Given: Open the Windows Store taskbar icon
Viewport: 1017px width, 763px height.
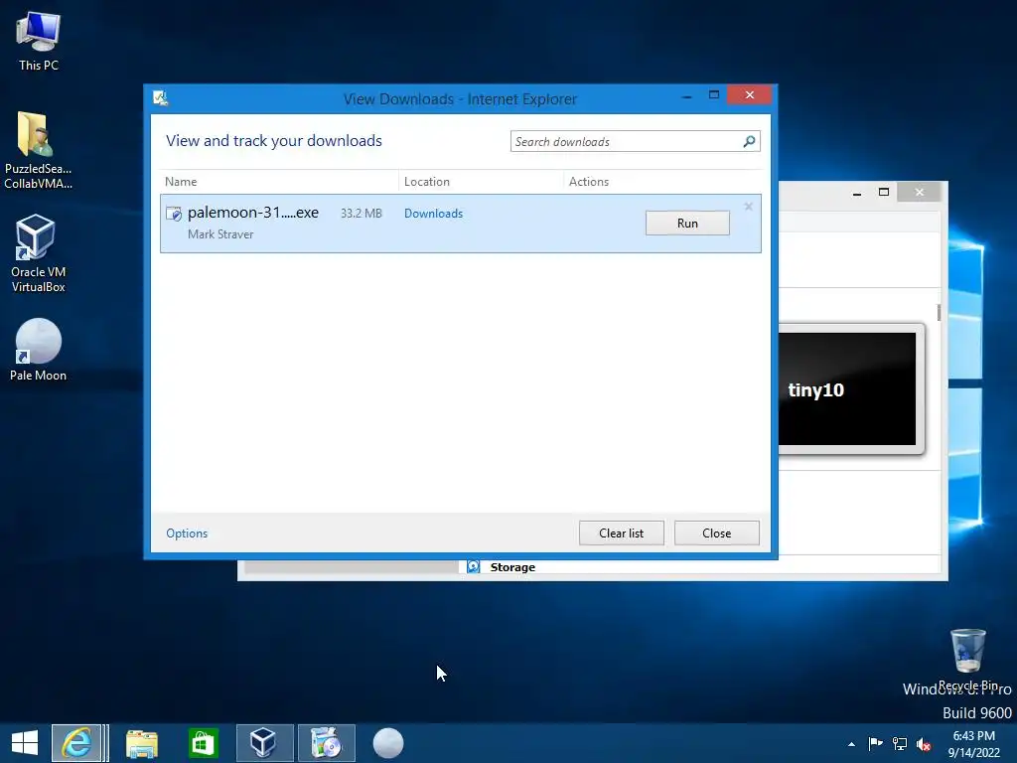Looking at the screenshot, I should point(203,743).
